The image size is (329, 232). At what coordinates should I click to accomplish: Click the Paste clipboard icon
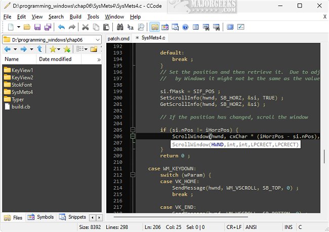point(107,27)
